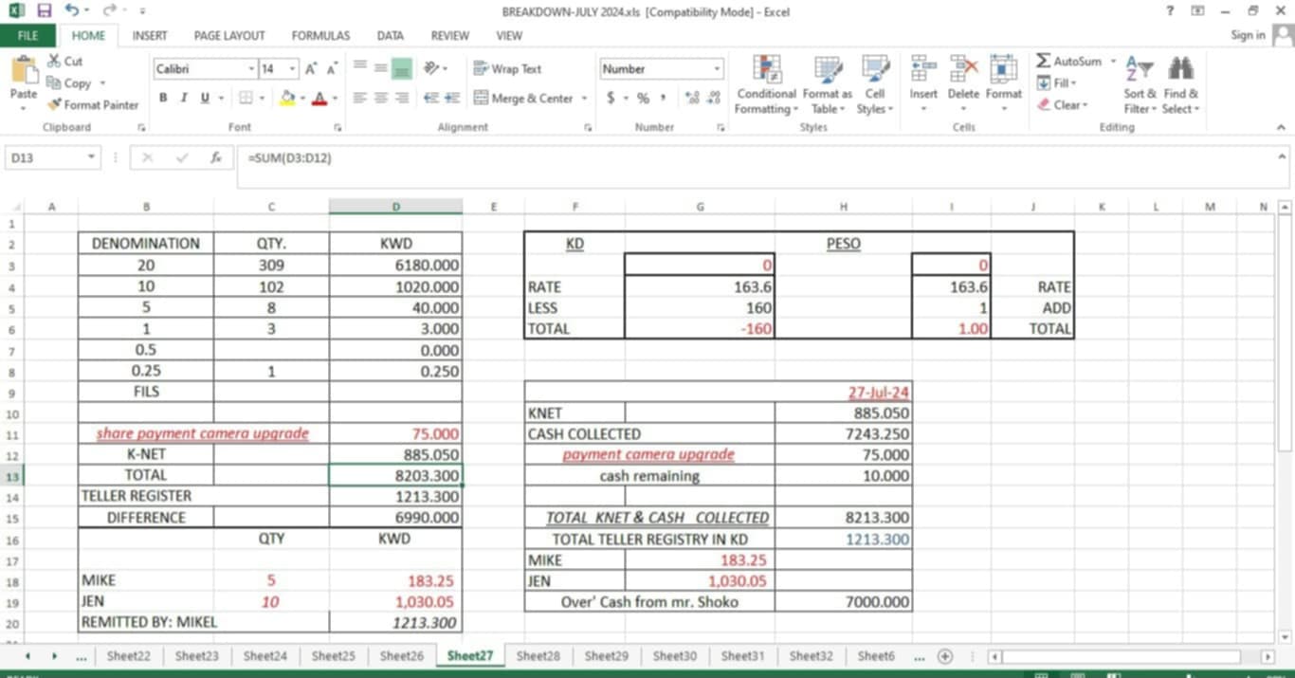Toggle align text left
This screenshot has width=1295, height=678.
click(360, 98)
